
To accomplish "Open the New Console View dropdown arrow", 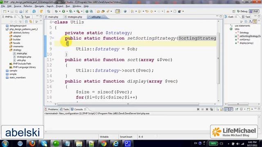I will pos(252,109).
